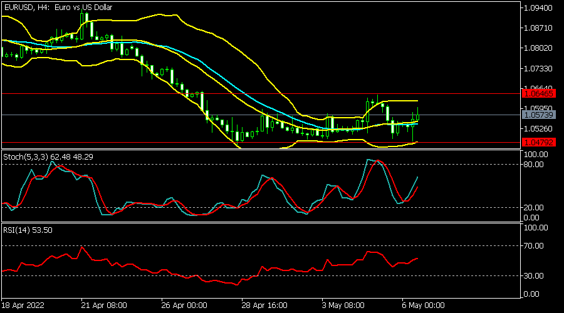Click the RSI 0.00 scale label
The height and width of the screenshot is (313, 564).
[531, 294]
